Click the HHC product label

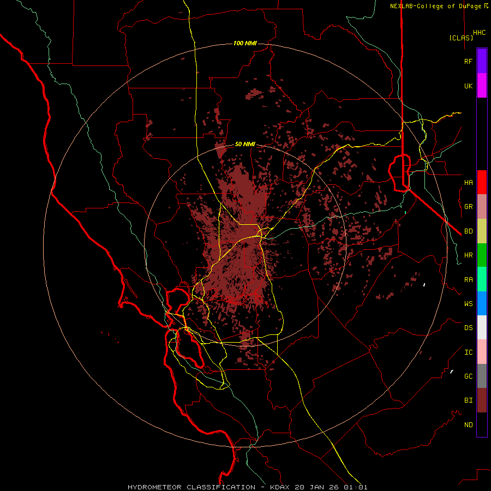click(x=480, y=33)
